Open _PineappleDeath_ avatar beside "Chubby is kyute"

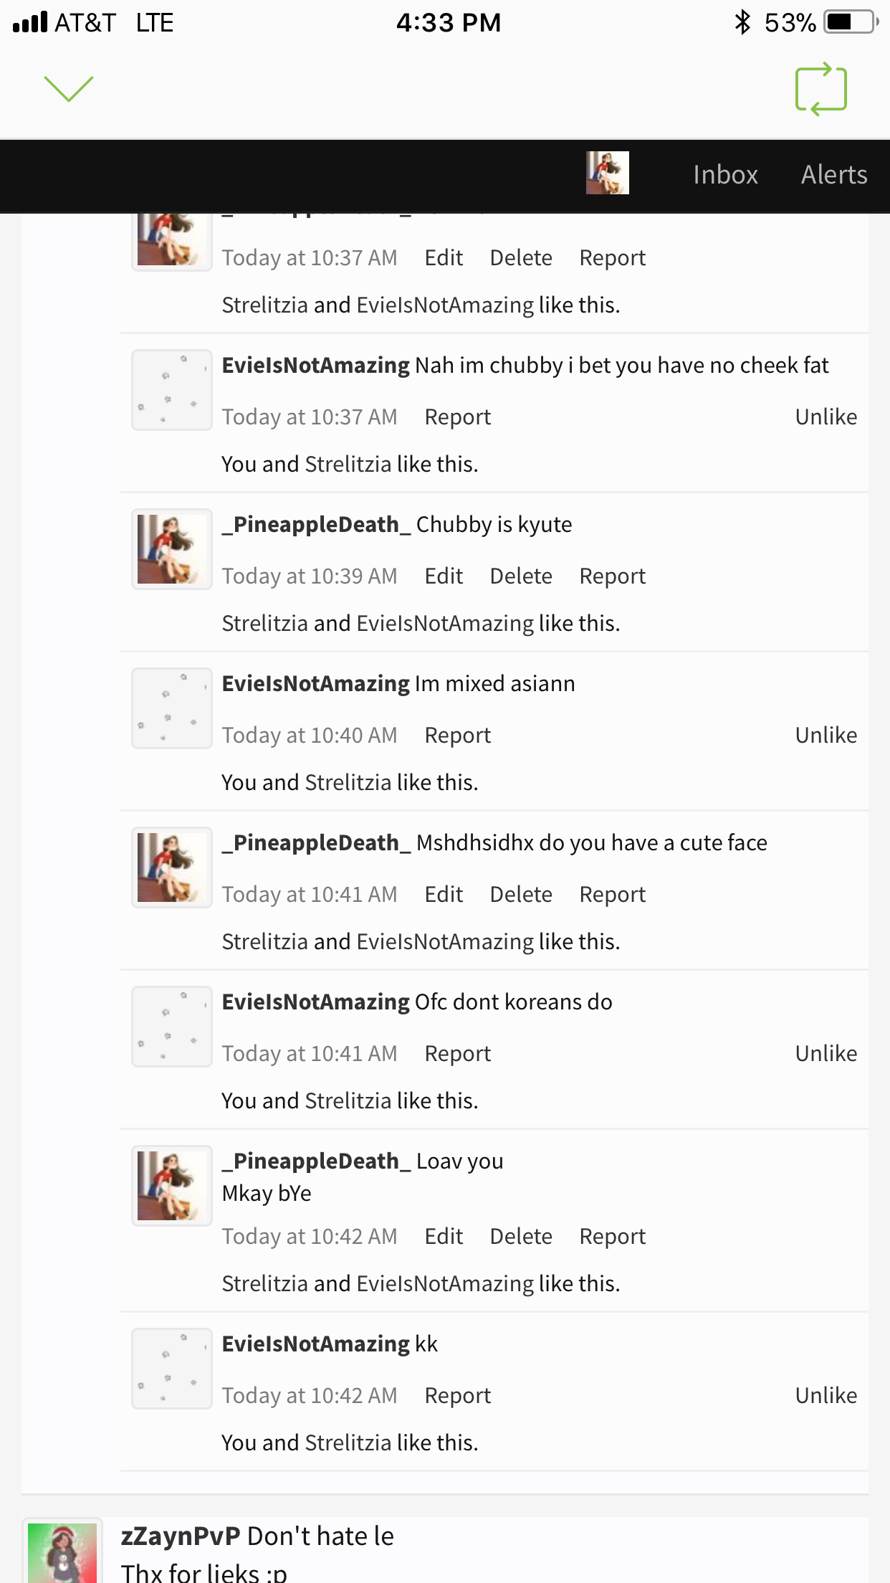[171, 549]
